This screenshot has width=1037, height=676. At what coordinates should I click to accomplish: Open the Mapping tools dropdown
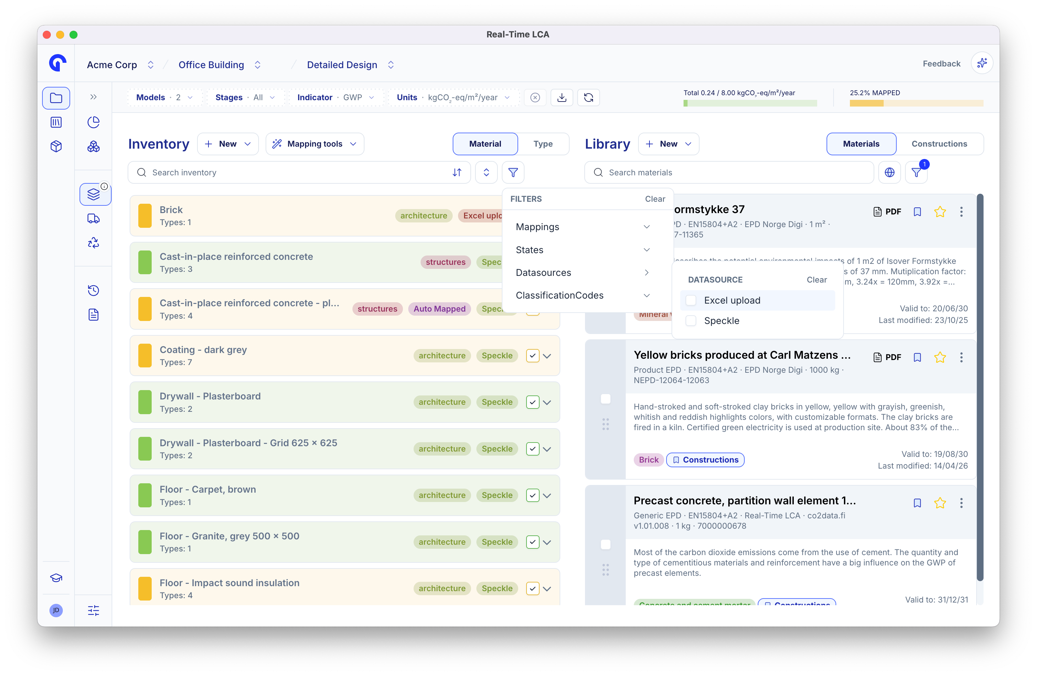click(315, 144)
